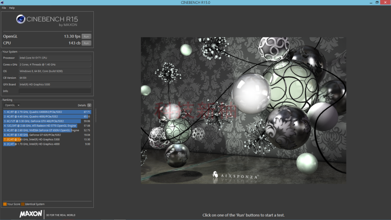
Task: Click the OS value Windows 8 64 Bit
Action: pyautogui.click(x=55, y=71)
